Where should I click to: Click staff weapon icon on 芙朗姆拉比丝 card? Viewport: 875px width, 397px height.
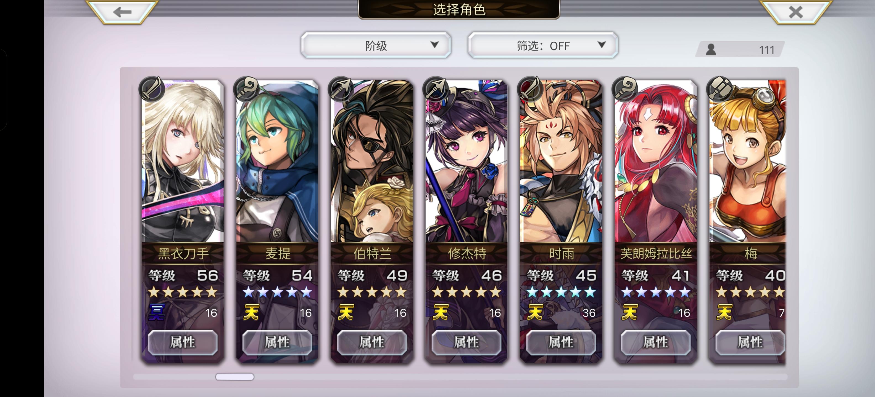(x=625, y=89)
